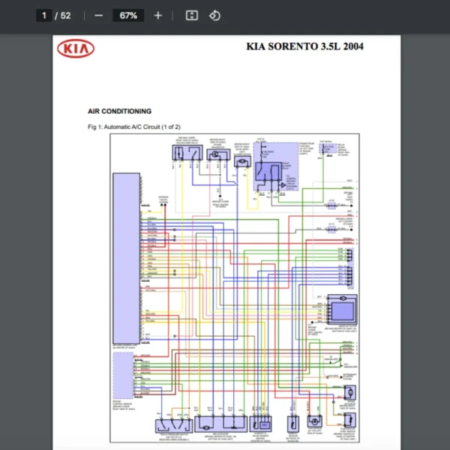The height and width of the screenshot is (450, 450).
Task: Click the total page count 52
Action: click(x=66, y=16)
